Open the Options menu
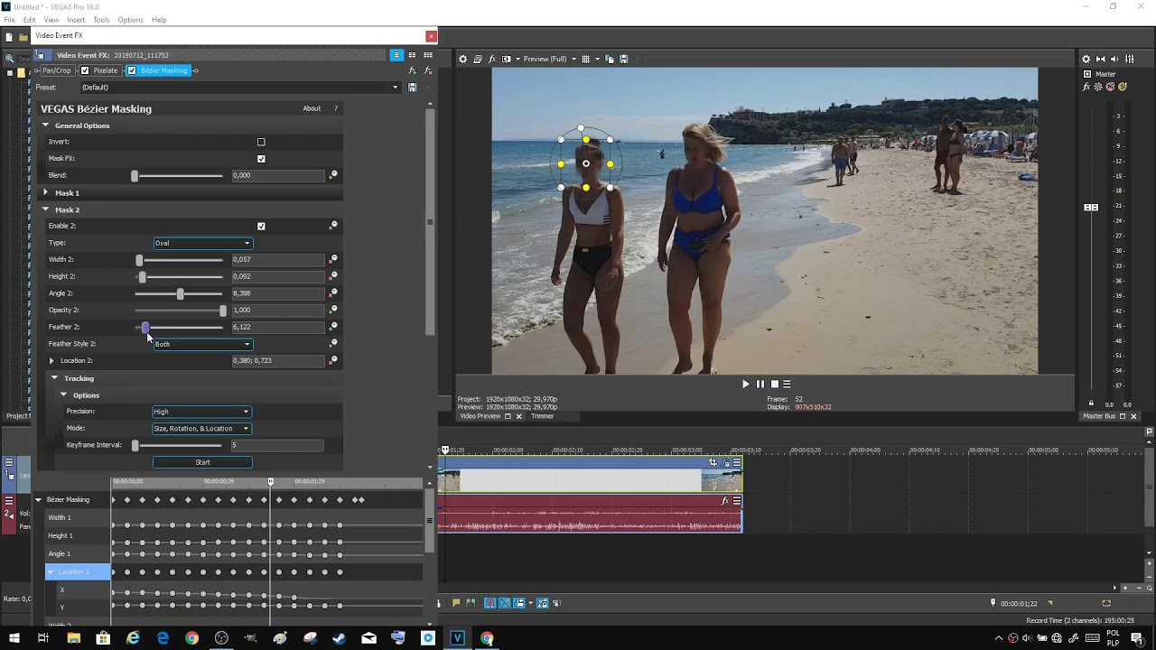1156x650 pixels. pyautogui.click(x=130, y=20)
